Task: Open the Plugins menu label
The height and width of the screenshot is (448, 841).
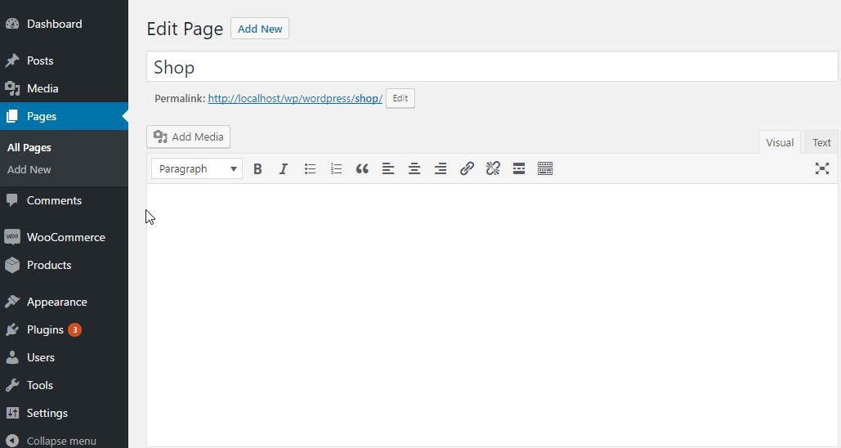Action: click(x=46, y=329)
